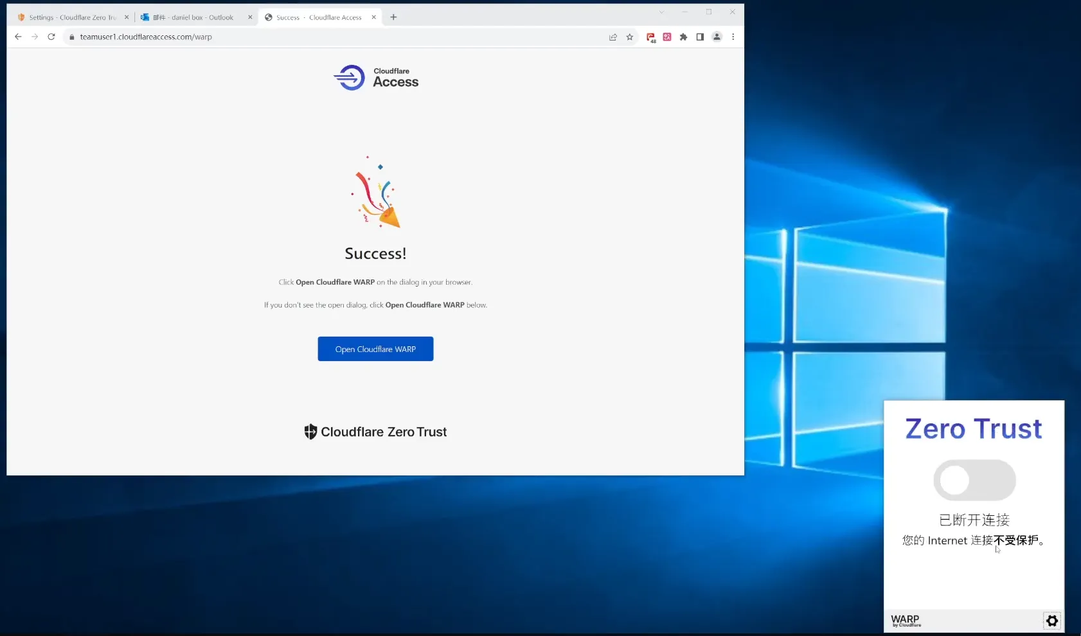Screen dimensions: 1081x636
Task: Bookmark this page with the star icon
Action: (630, 37)
